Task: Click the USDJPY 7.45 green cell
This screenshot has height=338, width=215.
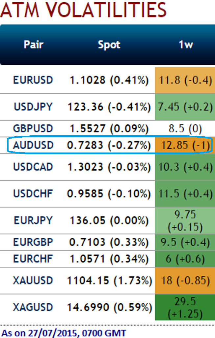Action: coord(185,107)
